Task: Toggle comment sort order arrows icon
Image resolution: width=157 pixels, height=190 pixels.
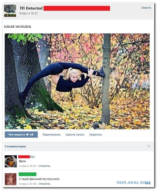Action: click(148, 146)
